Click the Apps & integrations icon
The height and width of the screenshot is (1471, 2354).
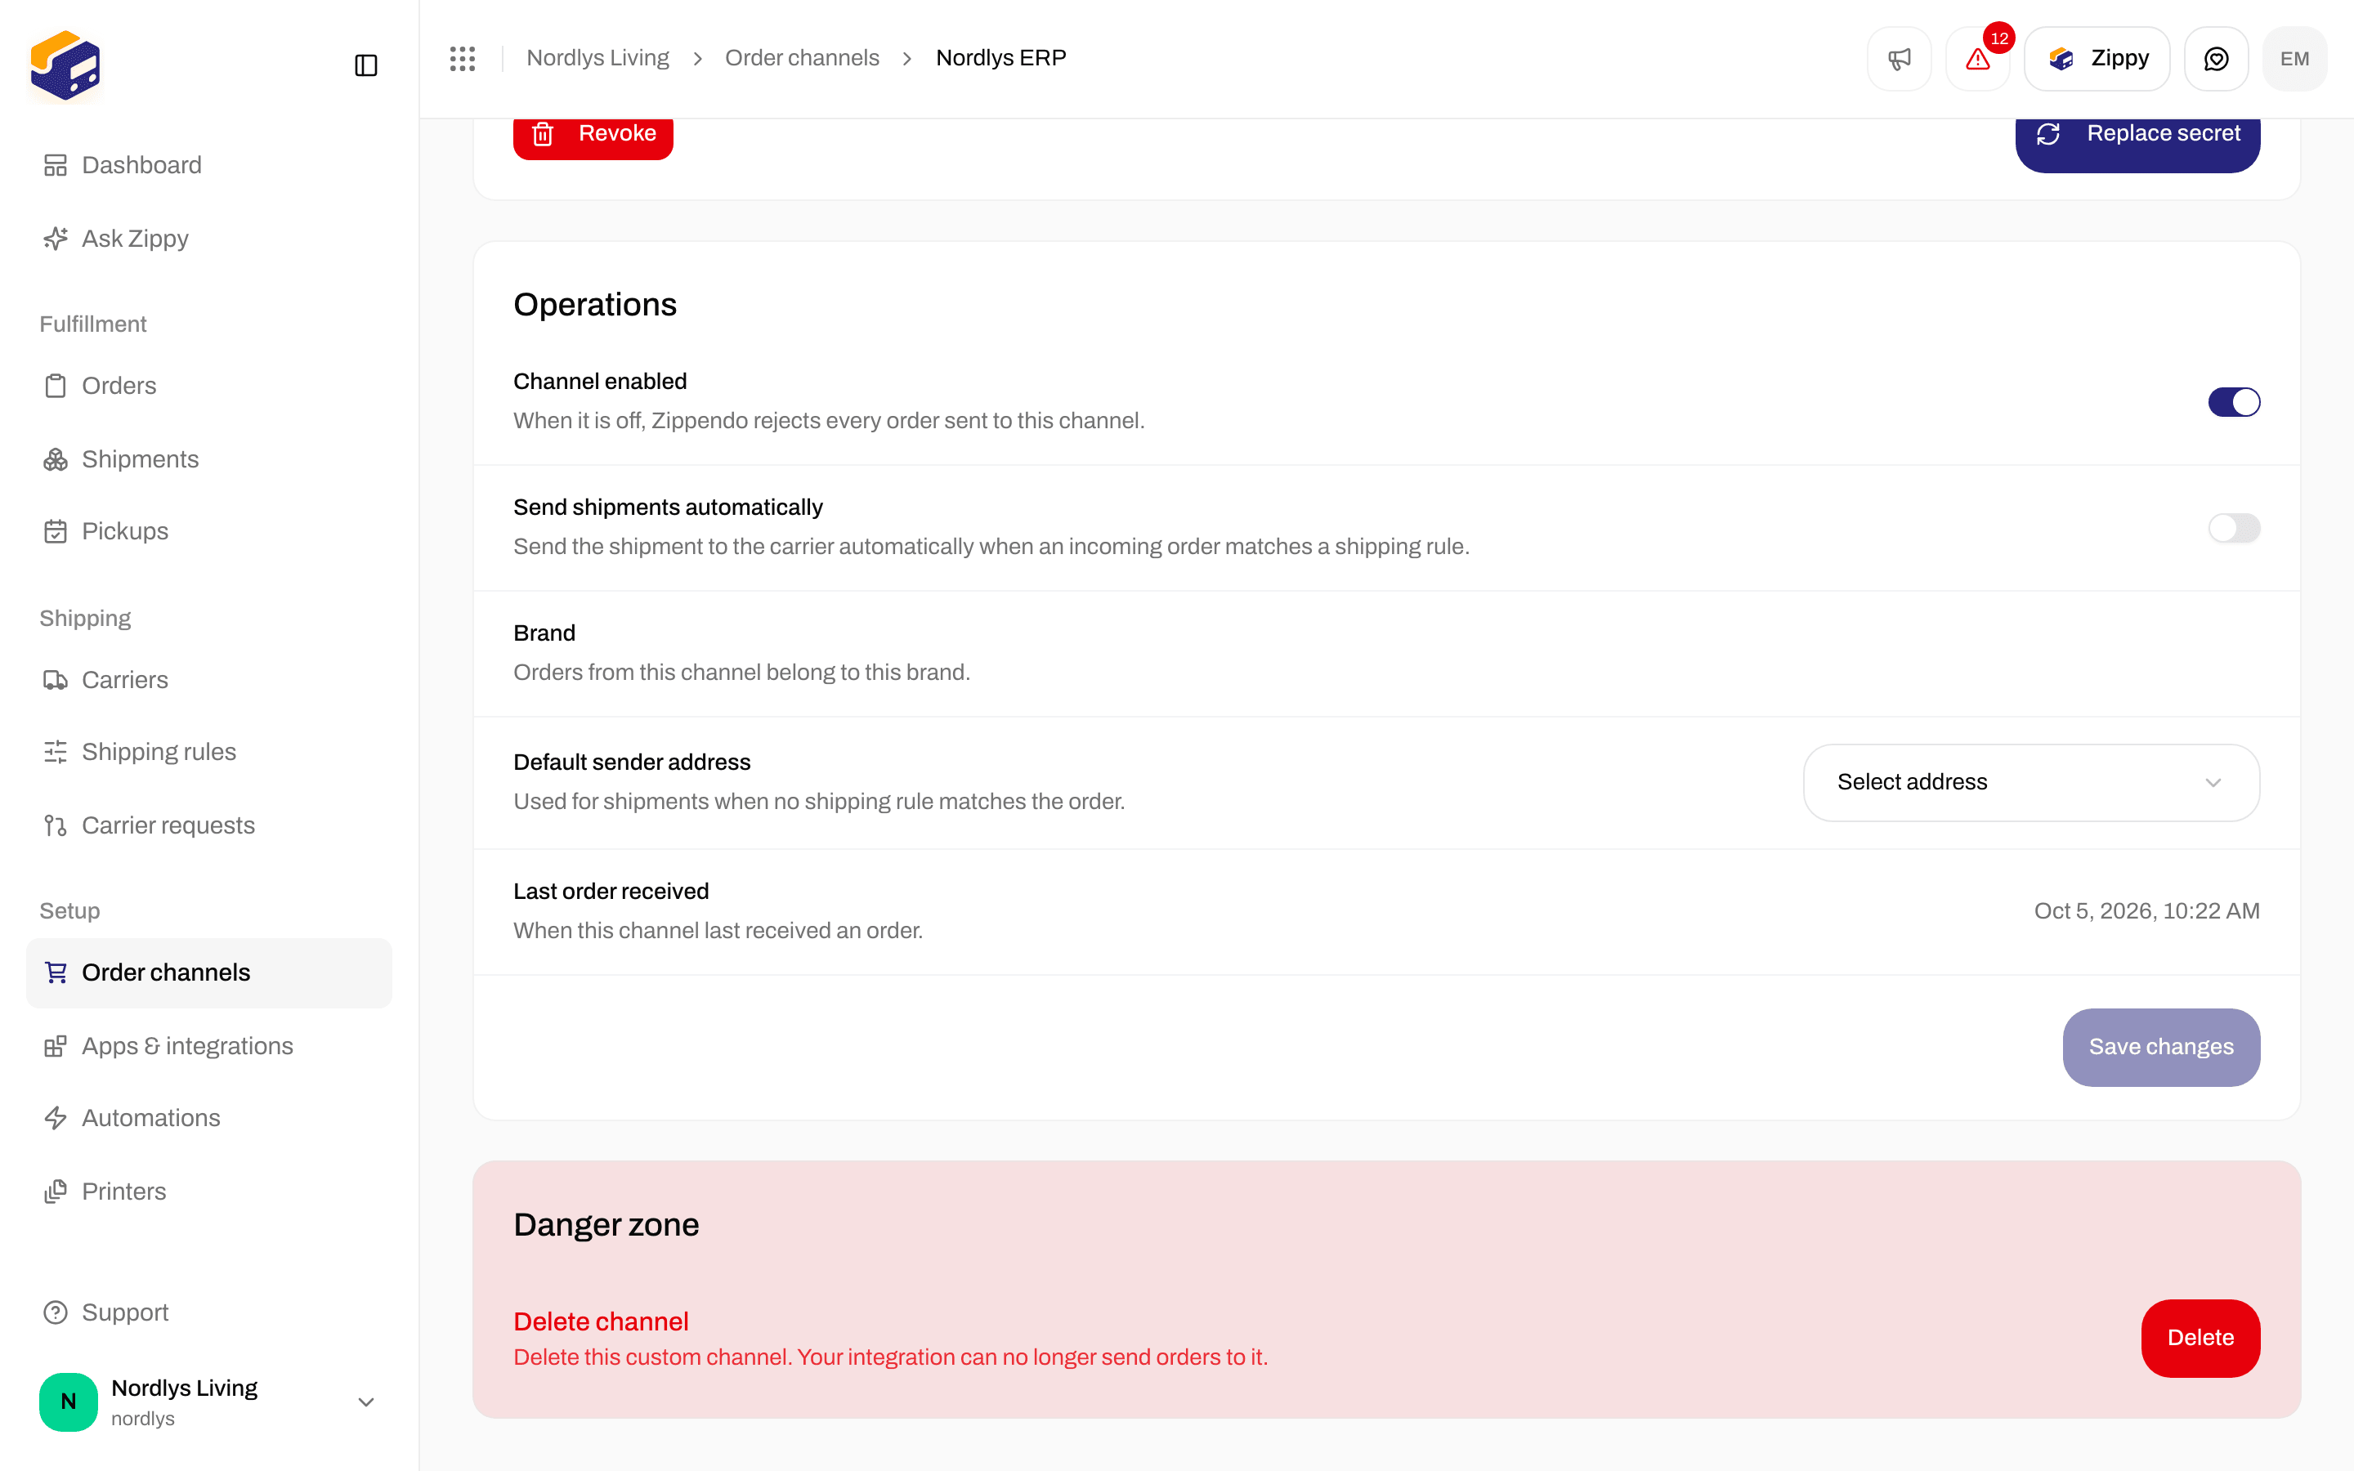(x=56, y=1046)
